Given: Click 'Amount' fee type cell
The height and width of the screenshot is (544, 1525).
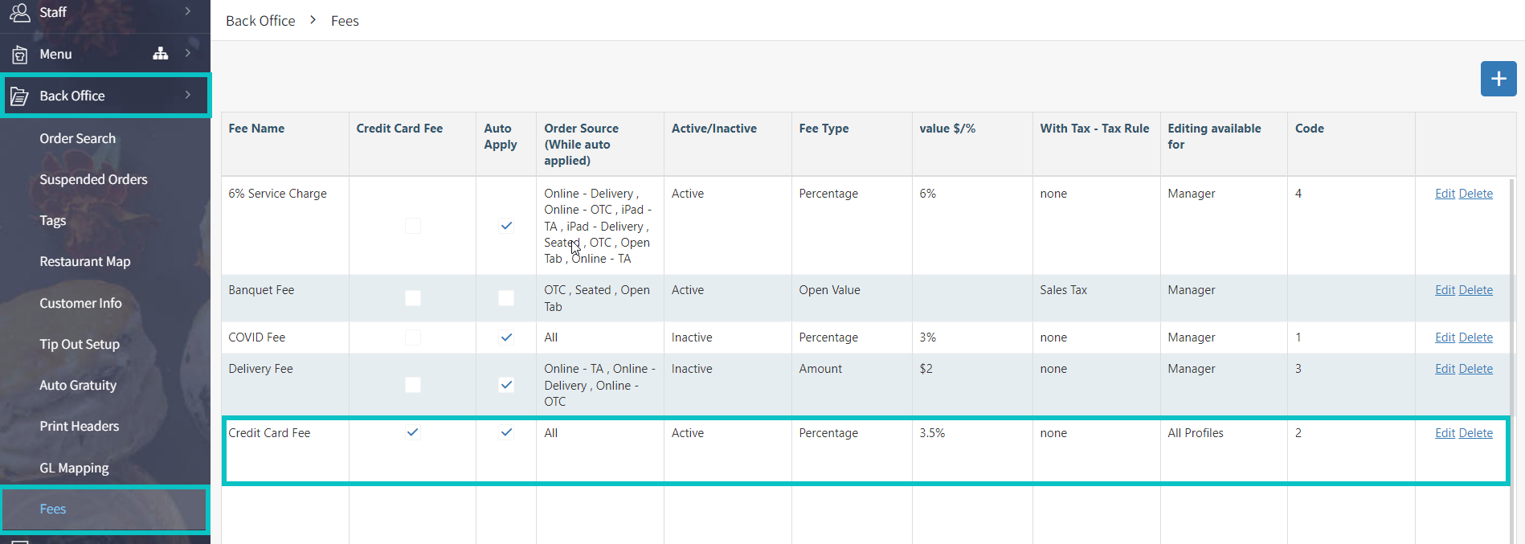Looking at the screenshot, I should pos(820,369).
